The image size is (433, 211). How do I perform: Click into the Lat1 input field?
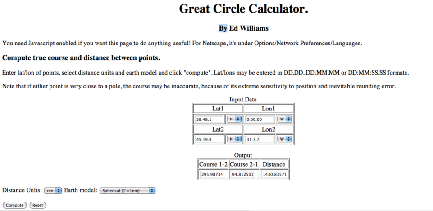pos(209,119)
